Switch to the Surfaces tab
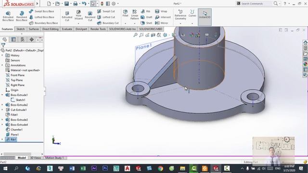 [34, 29]
